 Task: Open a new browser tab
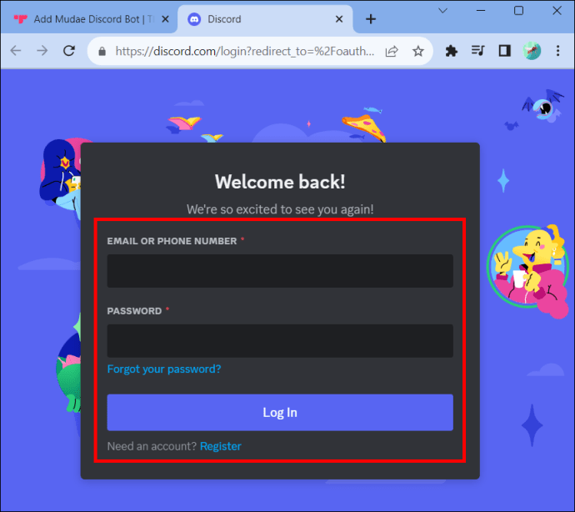371,19
